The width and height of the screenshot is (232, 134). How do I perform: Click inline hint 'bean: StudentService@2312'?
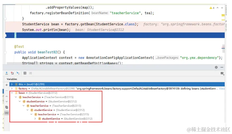(100, 30)
